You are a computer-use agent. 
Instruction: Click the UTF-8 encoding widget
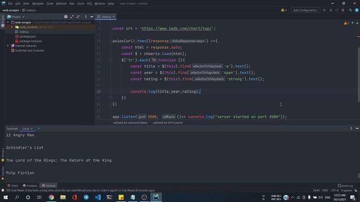click(335, 191)
